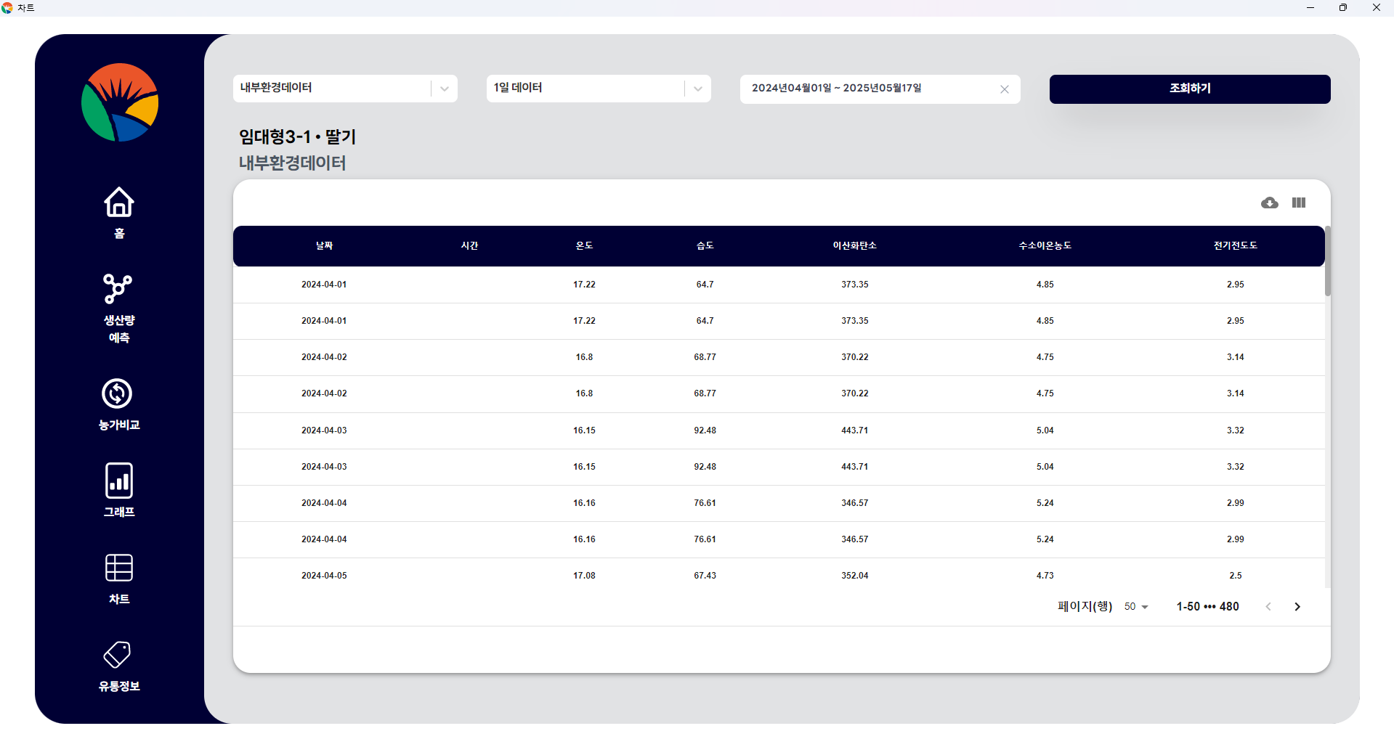The image size is (1394, 747).
Task: Click the 임대형3-1 • 딸기 heading
Action: click(297, 137)
